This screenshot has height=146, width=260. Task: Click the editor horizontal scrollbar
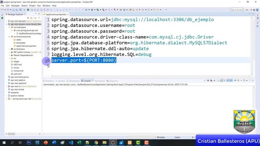click(x=151, y=76)
